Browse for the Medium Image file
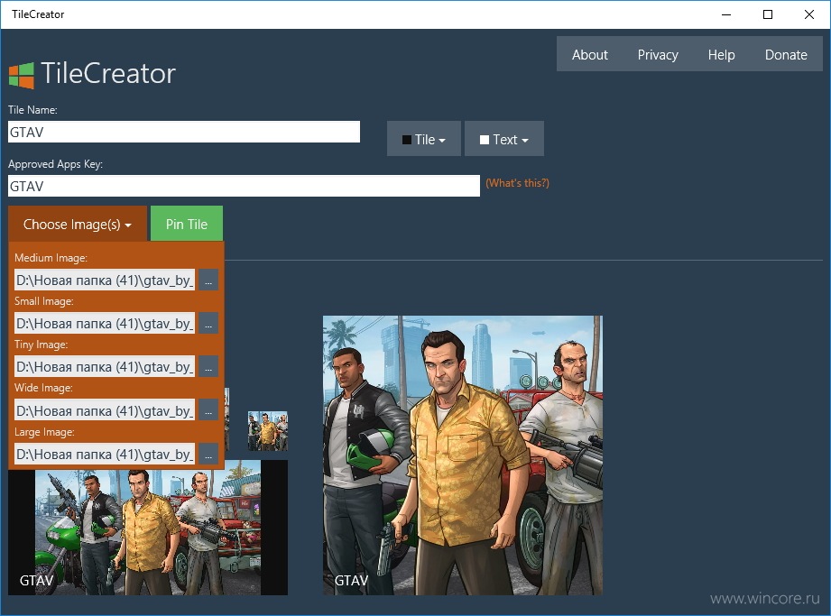 click(x=208, y=280)
